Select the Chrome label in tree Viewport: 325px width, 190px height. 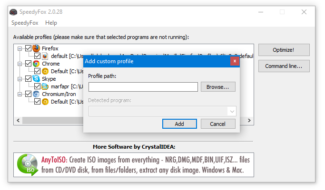point(51,64)
